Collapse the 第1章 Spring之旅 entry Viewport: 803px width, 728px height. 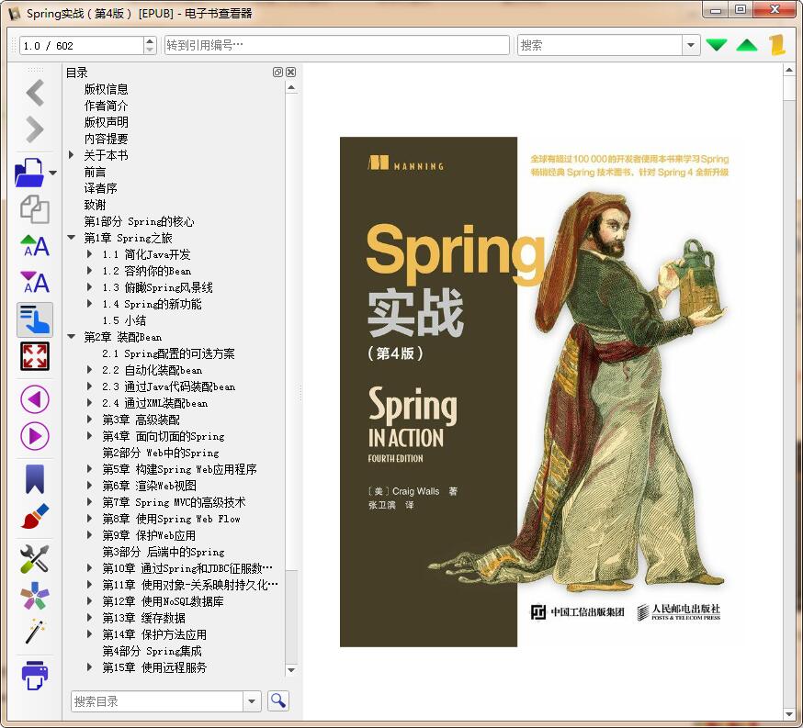pos(71,238)
